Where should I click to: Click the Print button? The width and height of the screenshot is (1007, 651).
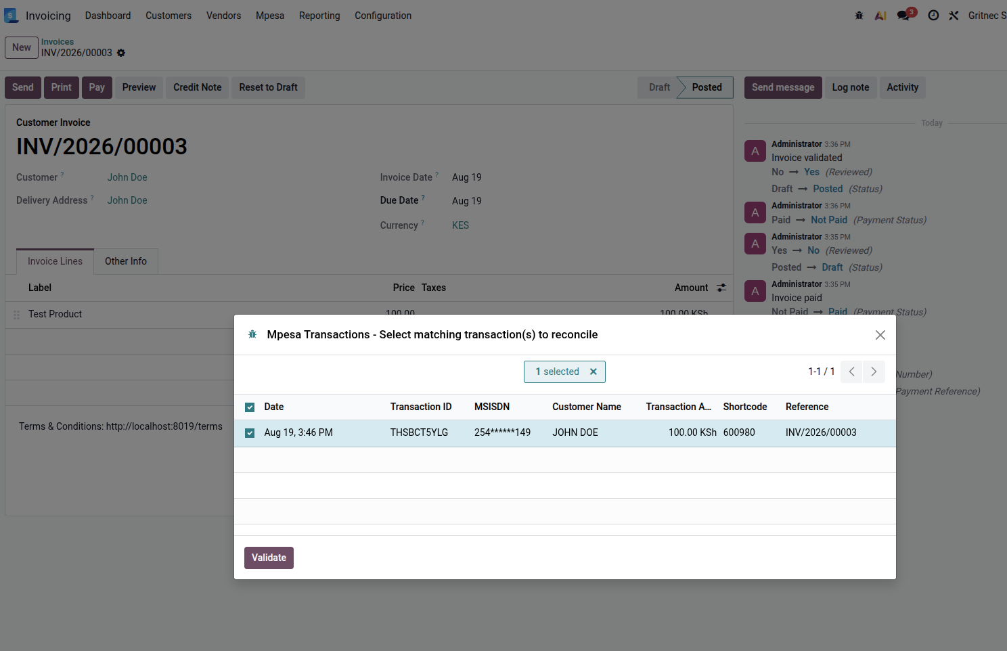[x=62, y=87]
